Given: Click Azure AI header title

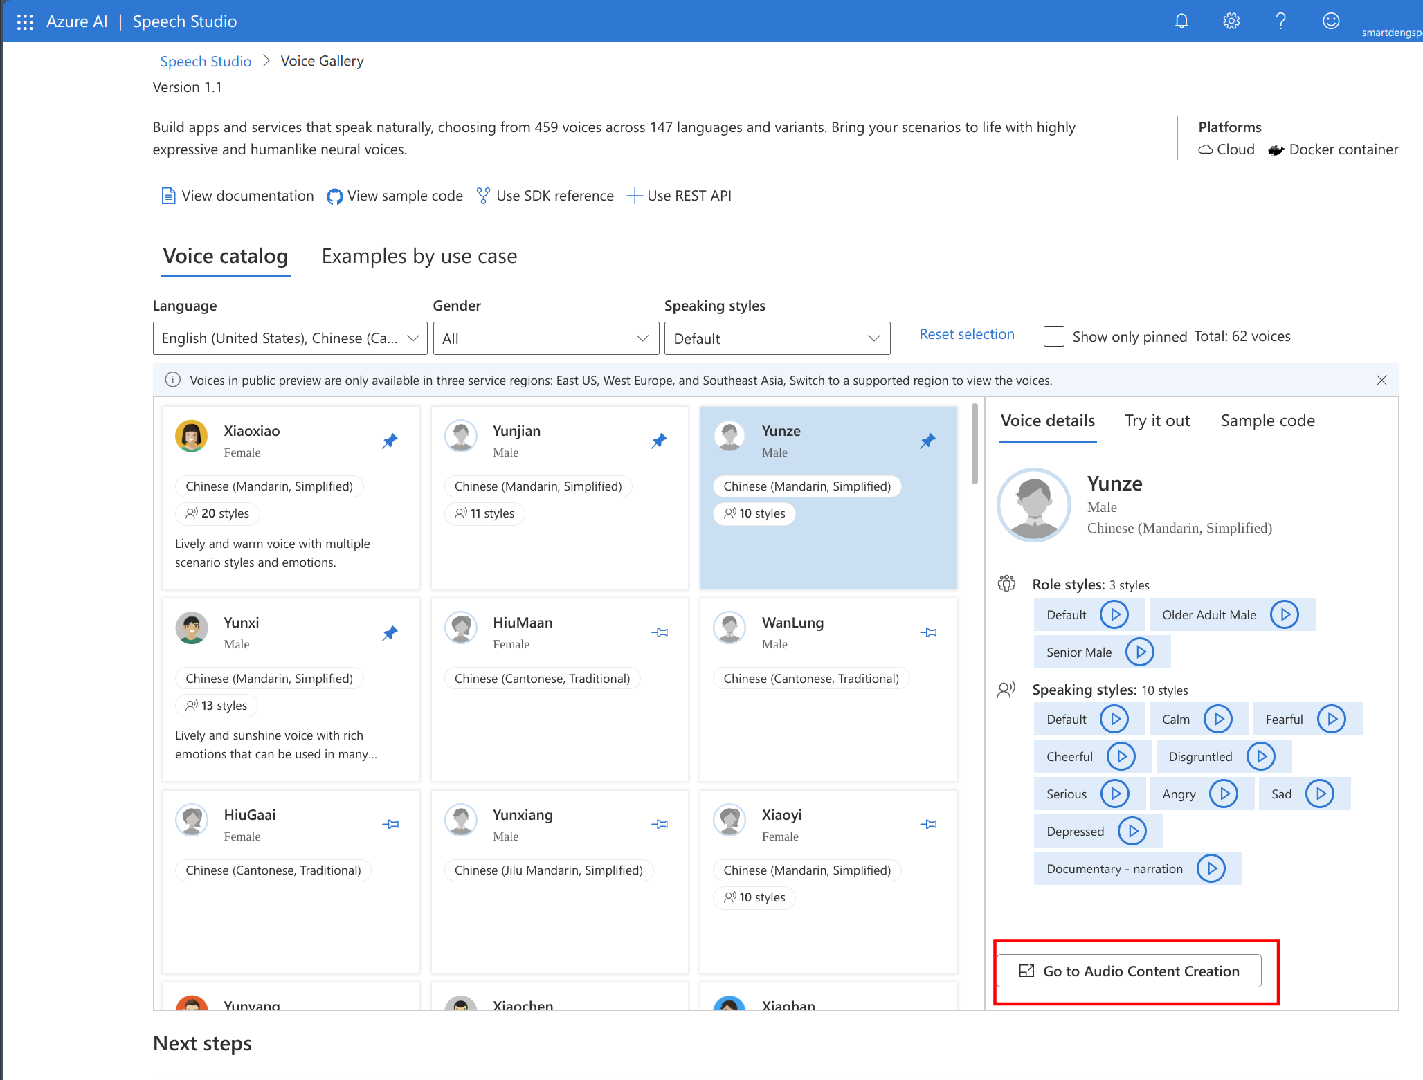Looking at the screenshot, I should [77, 21].
